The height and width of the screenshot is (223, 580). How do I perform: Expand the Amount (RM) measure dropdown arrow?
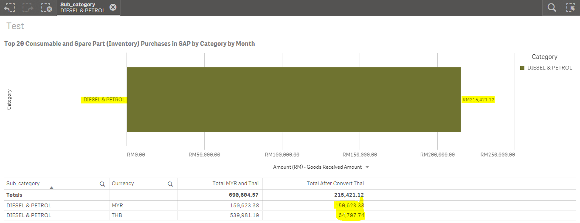[x=367, y=167]
